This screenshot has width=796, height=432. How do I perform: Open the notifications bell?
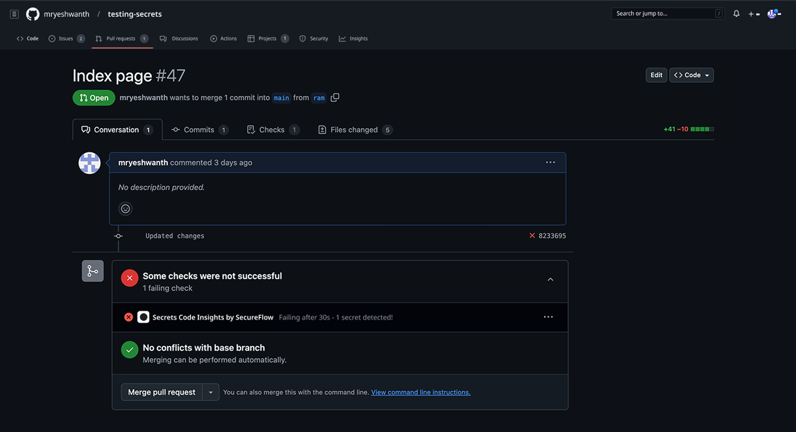[736, 14]
